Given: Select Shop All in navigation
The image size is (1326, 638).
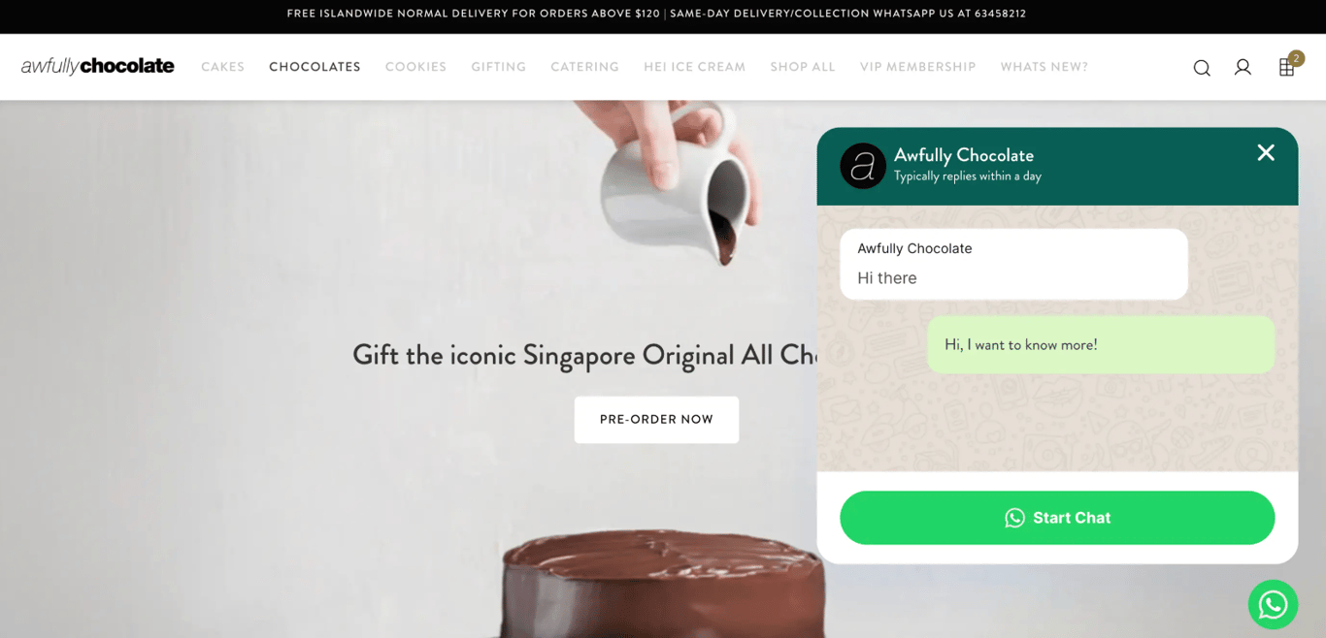Looking at the screenshot, I should click(803, 67).
